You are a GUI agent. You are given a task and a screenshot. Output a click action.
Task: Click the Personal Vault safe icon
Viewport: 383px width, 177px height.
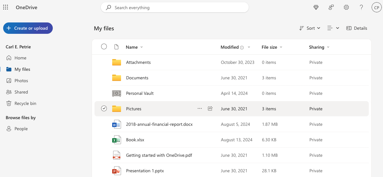click(117, 93)
